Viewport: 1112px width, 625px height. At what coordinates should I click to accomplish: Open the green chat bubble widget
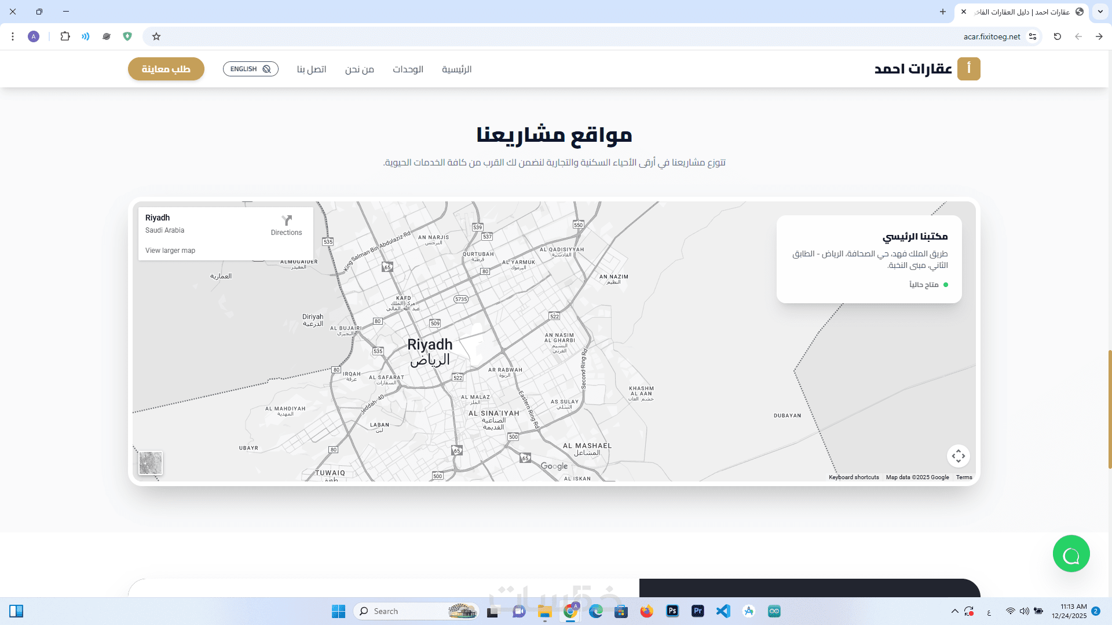pos(1071,554)
